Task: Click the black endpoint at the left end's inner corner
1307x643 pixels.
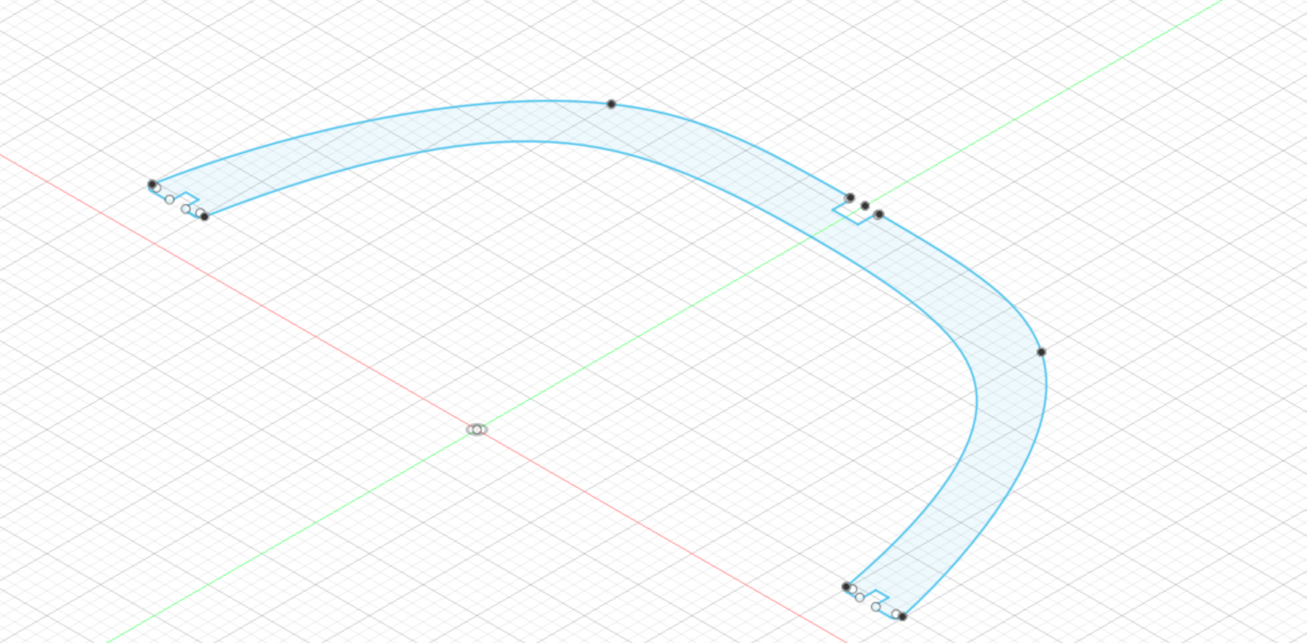Action: [204, 216]
